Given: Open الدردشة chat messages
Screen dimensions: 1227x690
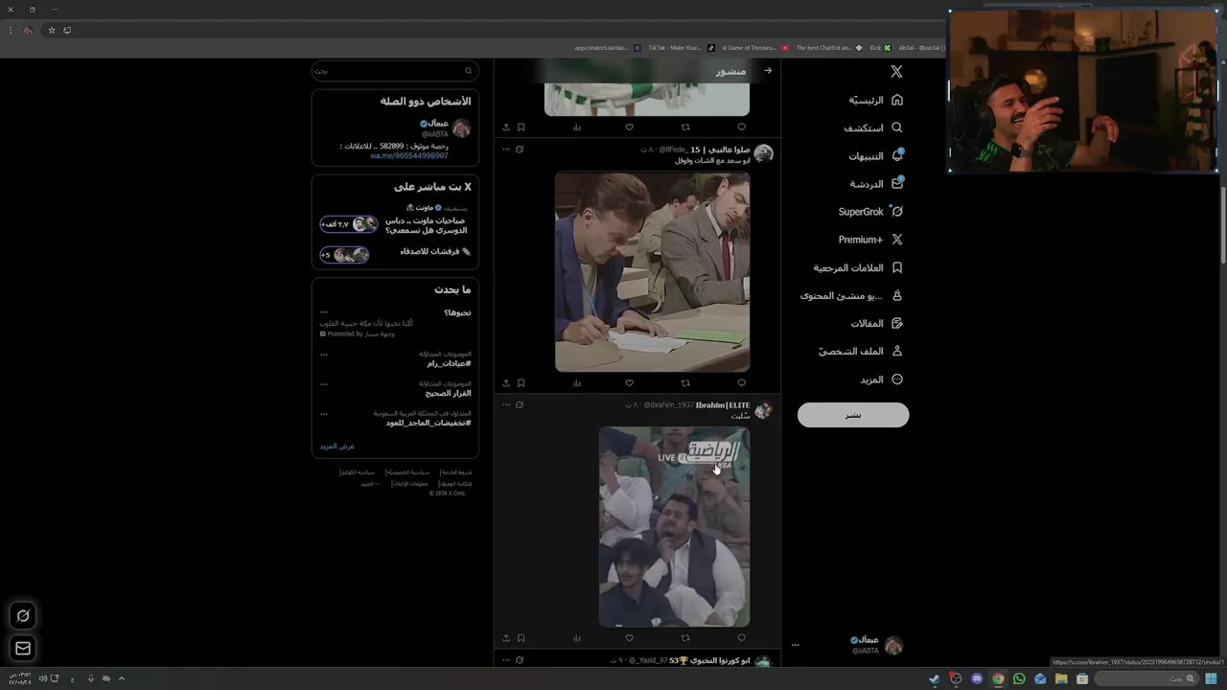Looking at the screenshot, I should point(877,183).
